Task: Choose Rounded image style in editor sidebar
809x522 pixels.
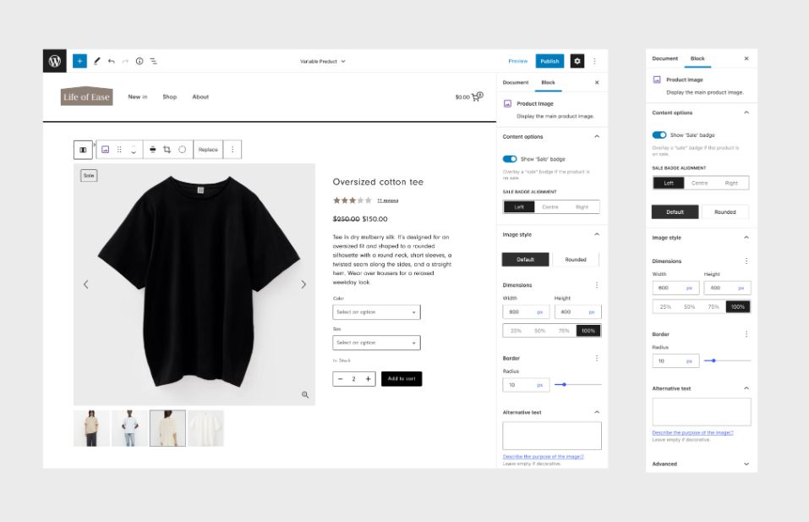Action: (576, 259)
